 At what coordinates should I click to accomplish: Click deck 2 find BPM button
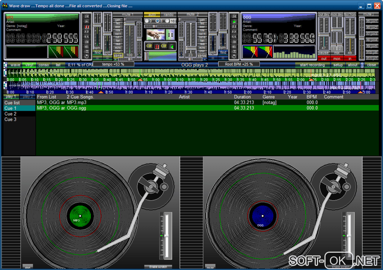click(223, 52)
